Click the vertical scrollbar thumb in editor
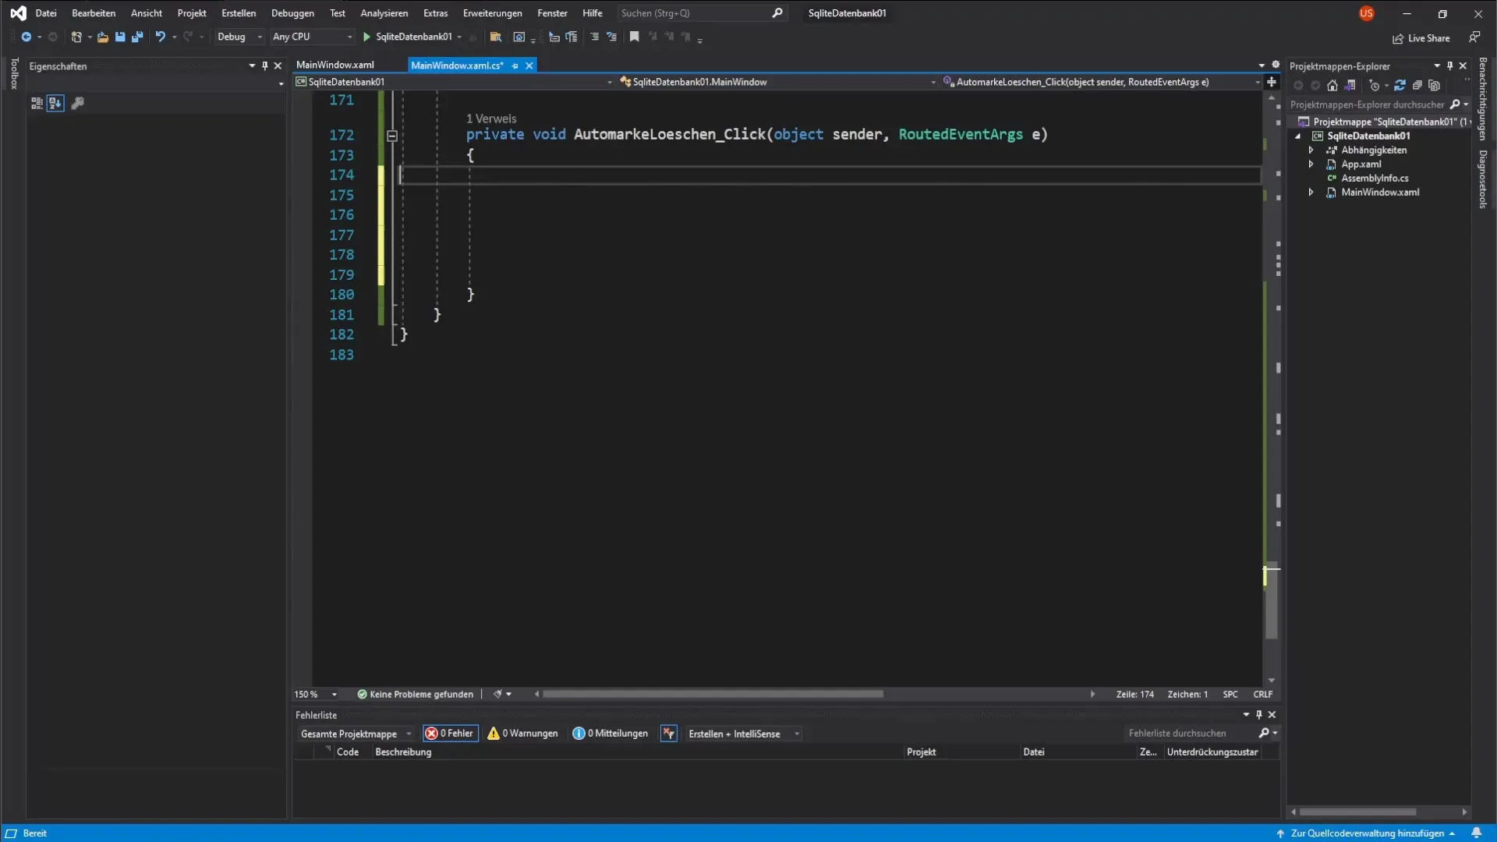The height and width of the screenshot is (842, 1497). coord(1272,601)
